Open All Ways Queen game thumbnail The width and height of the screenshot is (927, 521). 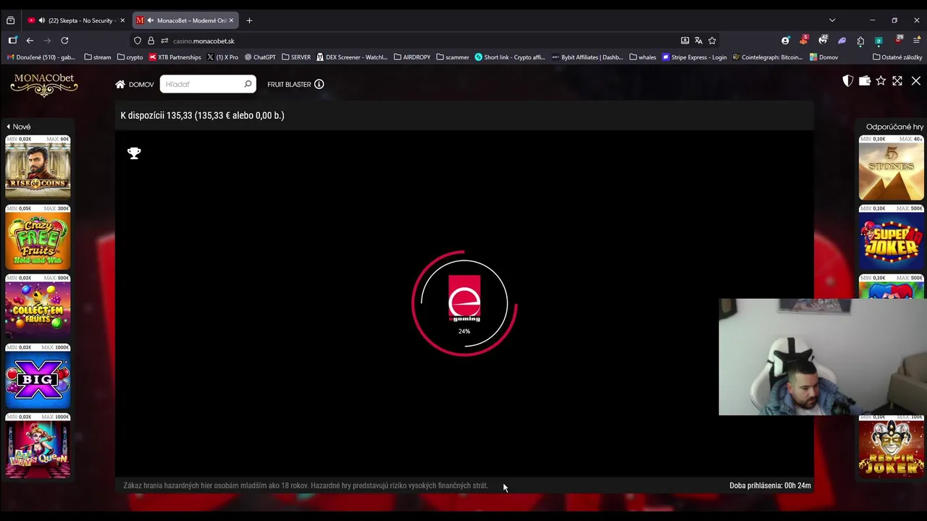pyautogui.click(x=38, y=445)
